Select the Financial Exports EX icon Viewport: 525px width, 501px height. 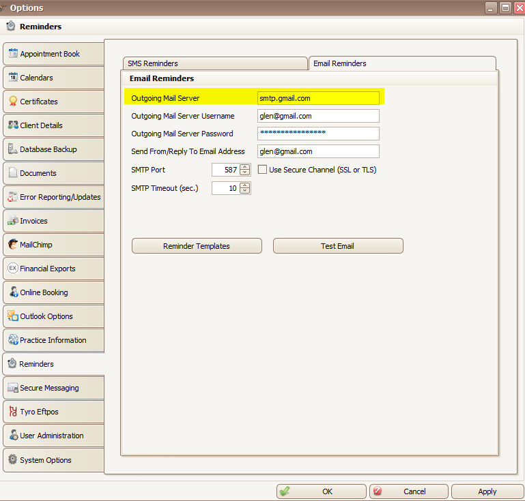(13, 268)
